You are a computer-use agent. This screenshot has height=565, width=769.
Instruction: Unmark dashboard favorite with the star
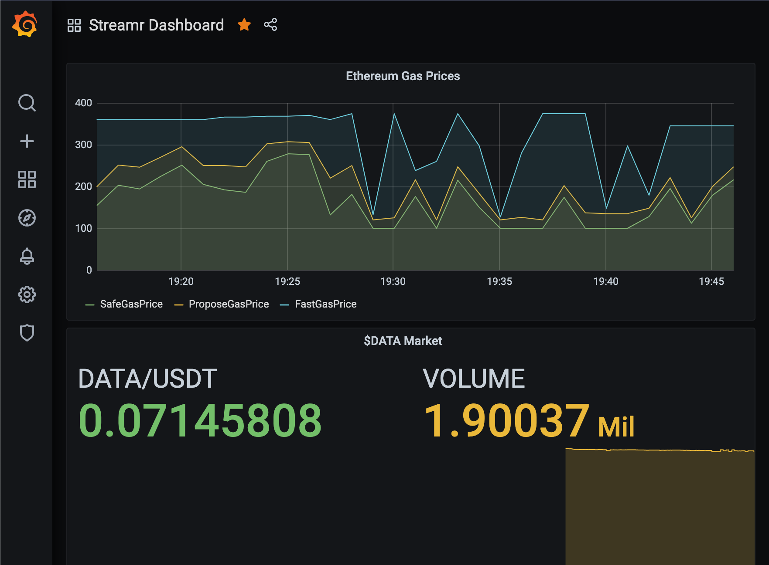click(x=244, y=25)
